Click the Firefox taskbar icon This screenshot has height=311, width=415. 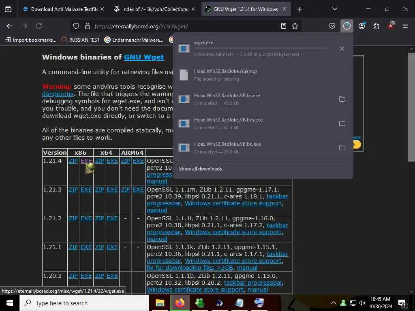[x=180, y=303]
